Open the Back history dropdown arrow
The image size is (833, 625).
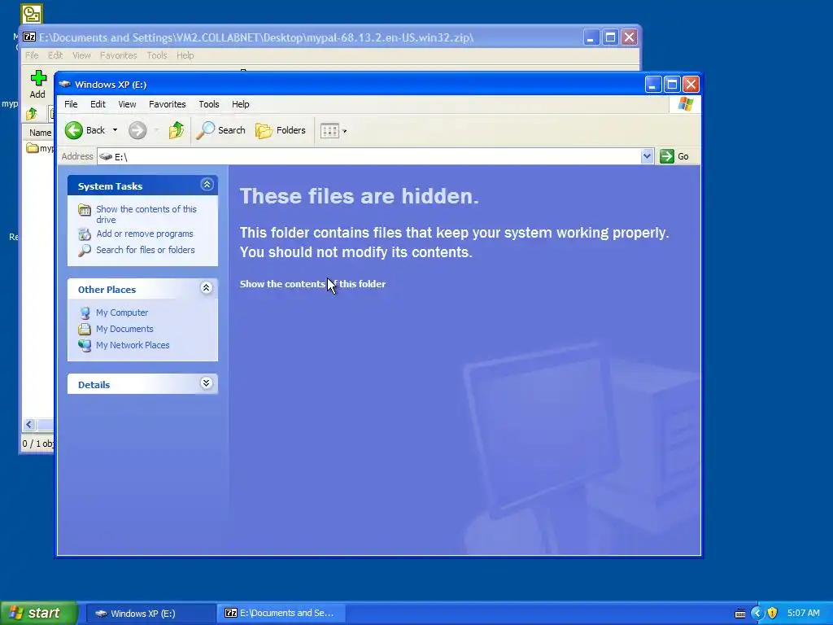pyautogui.click(x=115, y=130)
